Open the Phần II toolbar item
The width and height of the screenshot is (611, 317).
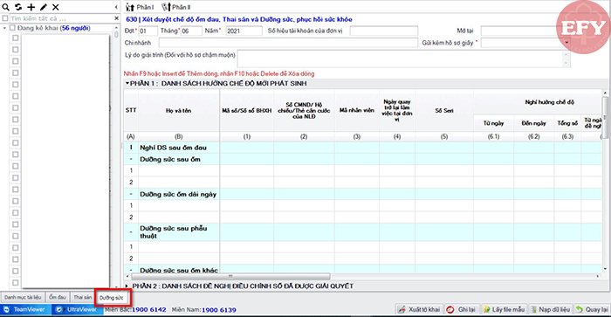[x=176, y=7]
